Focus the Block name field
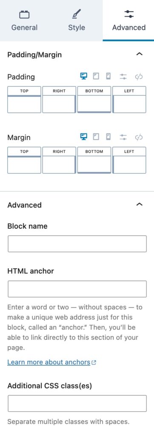Viewport: 154px width, 436px height. [x=77, y=244]
